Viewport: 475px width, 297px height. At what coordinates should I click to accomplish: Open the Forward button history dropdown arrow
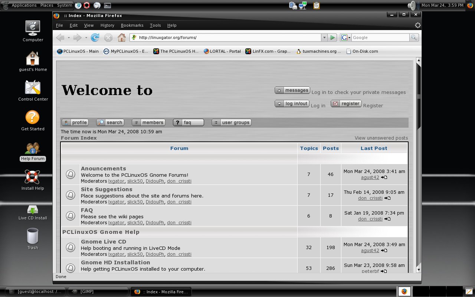(86, 37)
